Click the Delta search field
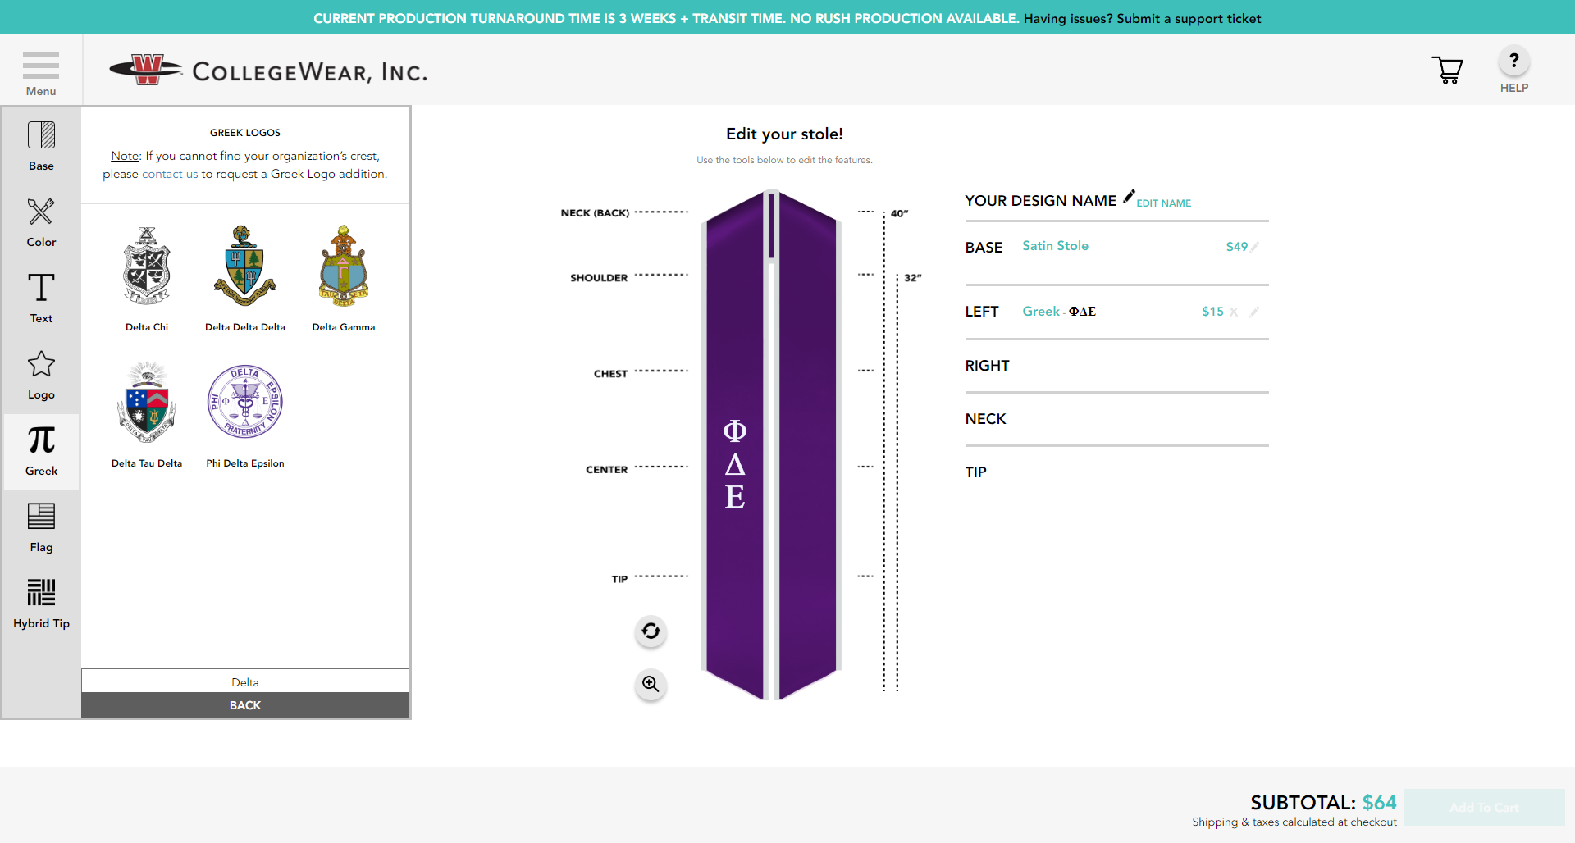 tap(245, 681)
